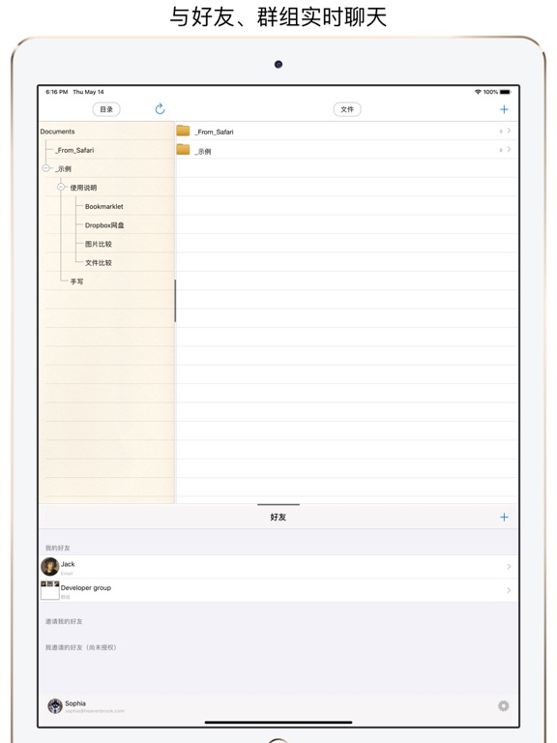This screenshot has height=743, width=557.
Task: Tap Sophia's profile avatar
Action: 55,705
